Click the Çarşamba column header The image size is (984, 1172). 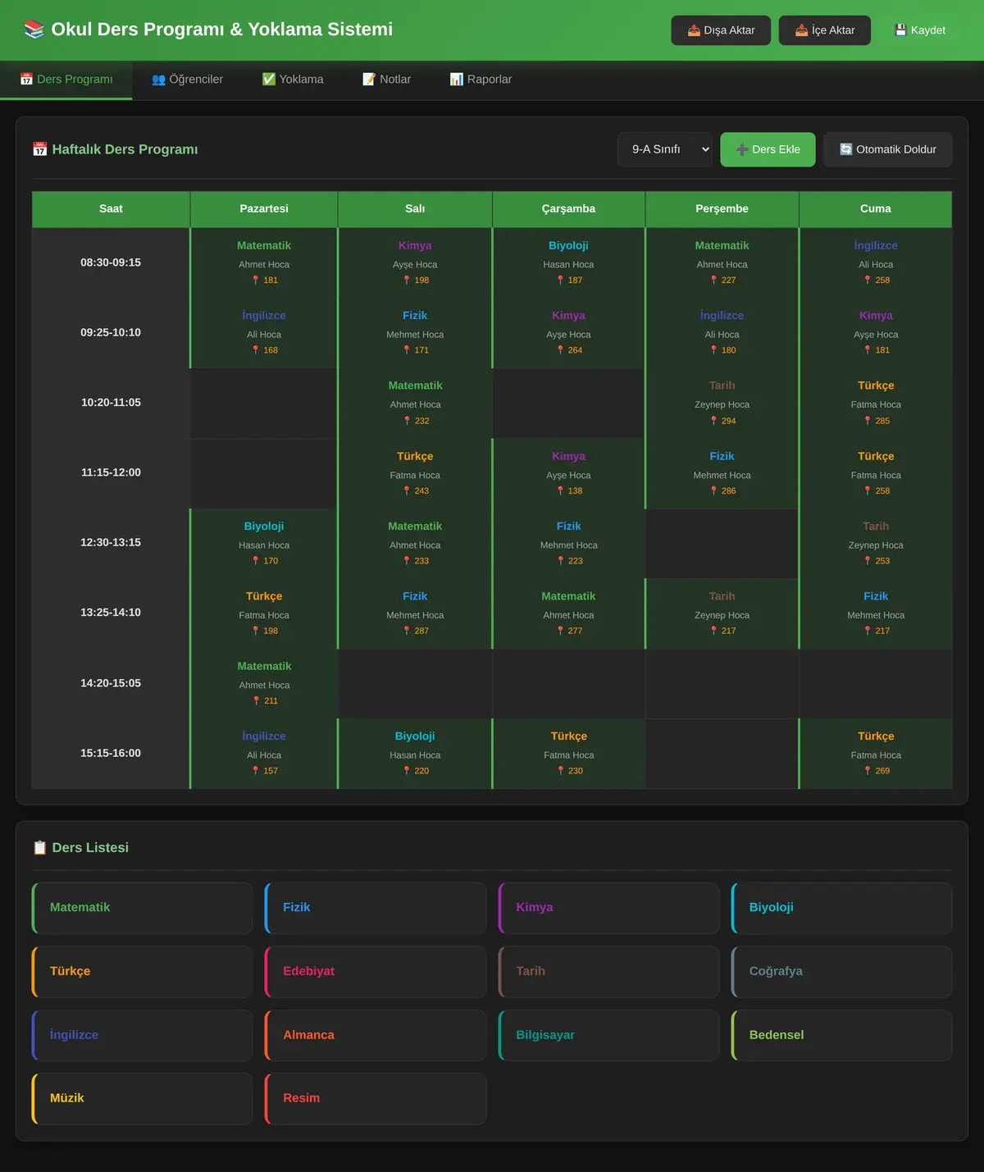coord(568,209)
